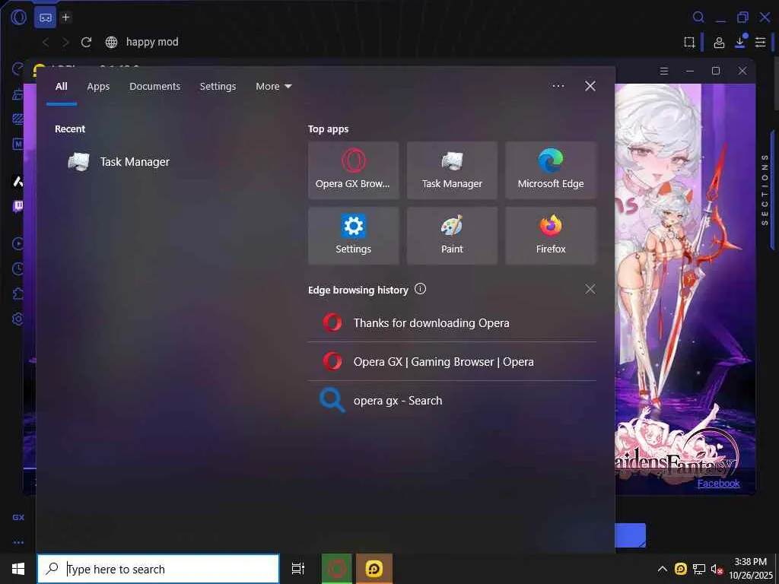Open the Opera GX main menu logo

point(19,17)
